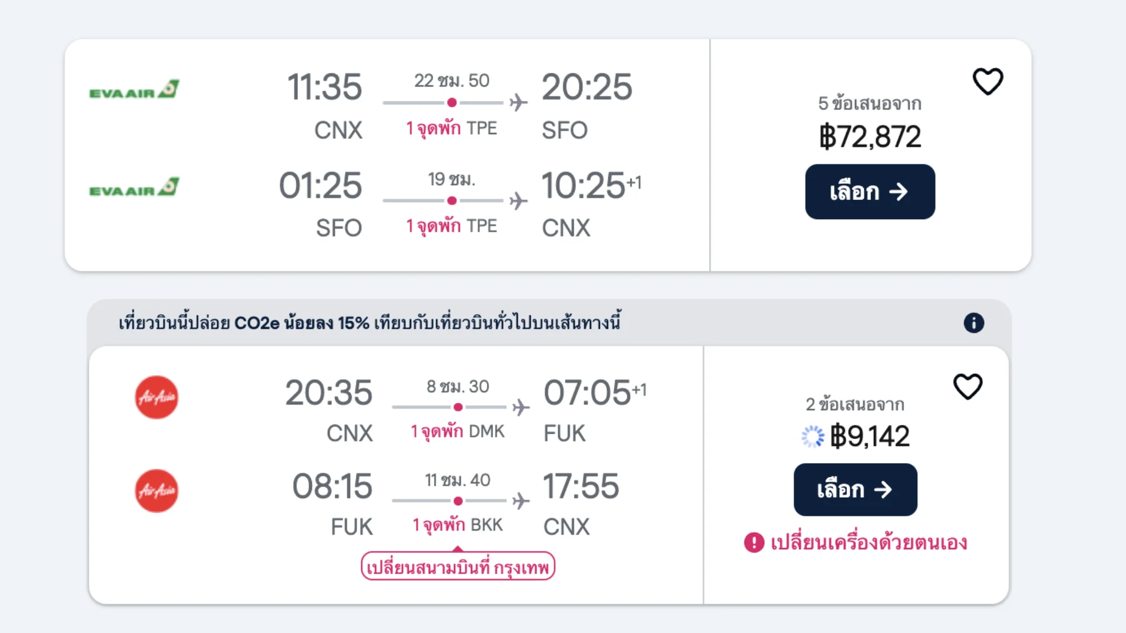This screenshot has height=633, width=1126.
Task: Click the loading spinner beside ฿9,142
Action: [813, 437]
